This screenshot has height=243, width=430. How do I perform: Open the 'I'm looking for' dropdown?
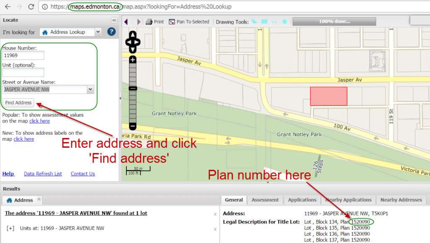pos(97,32)
